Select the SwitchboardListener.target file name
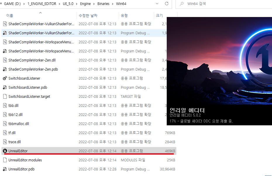The width and height of the screenshot is (272, 176). (x=29, y=96)
